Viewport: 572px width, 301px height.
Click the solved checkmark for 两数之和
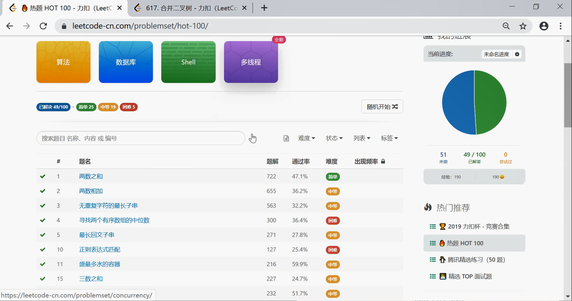(43, 177)
